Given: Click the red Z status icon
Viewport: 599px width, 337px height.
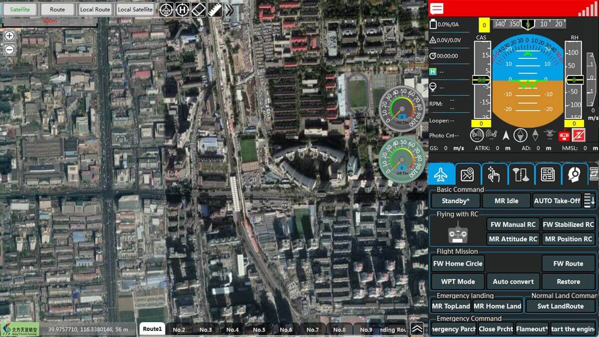Looking at the screenshot, I should point(579,135).
